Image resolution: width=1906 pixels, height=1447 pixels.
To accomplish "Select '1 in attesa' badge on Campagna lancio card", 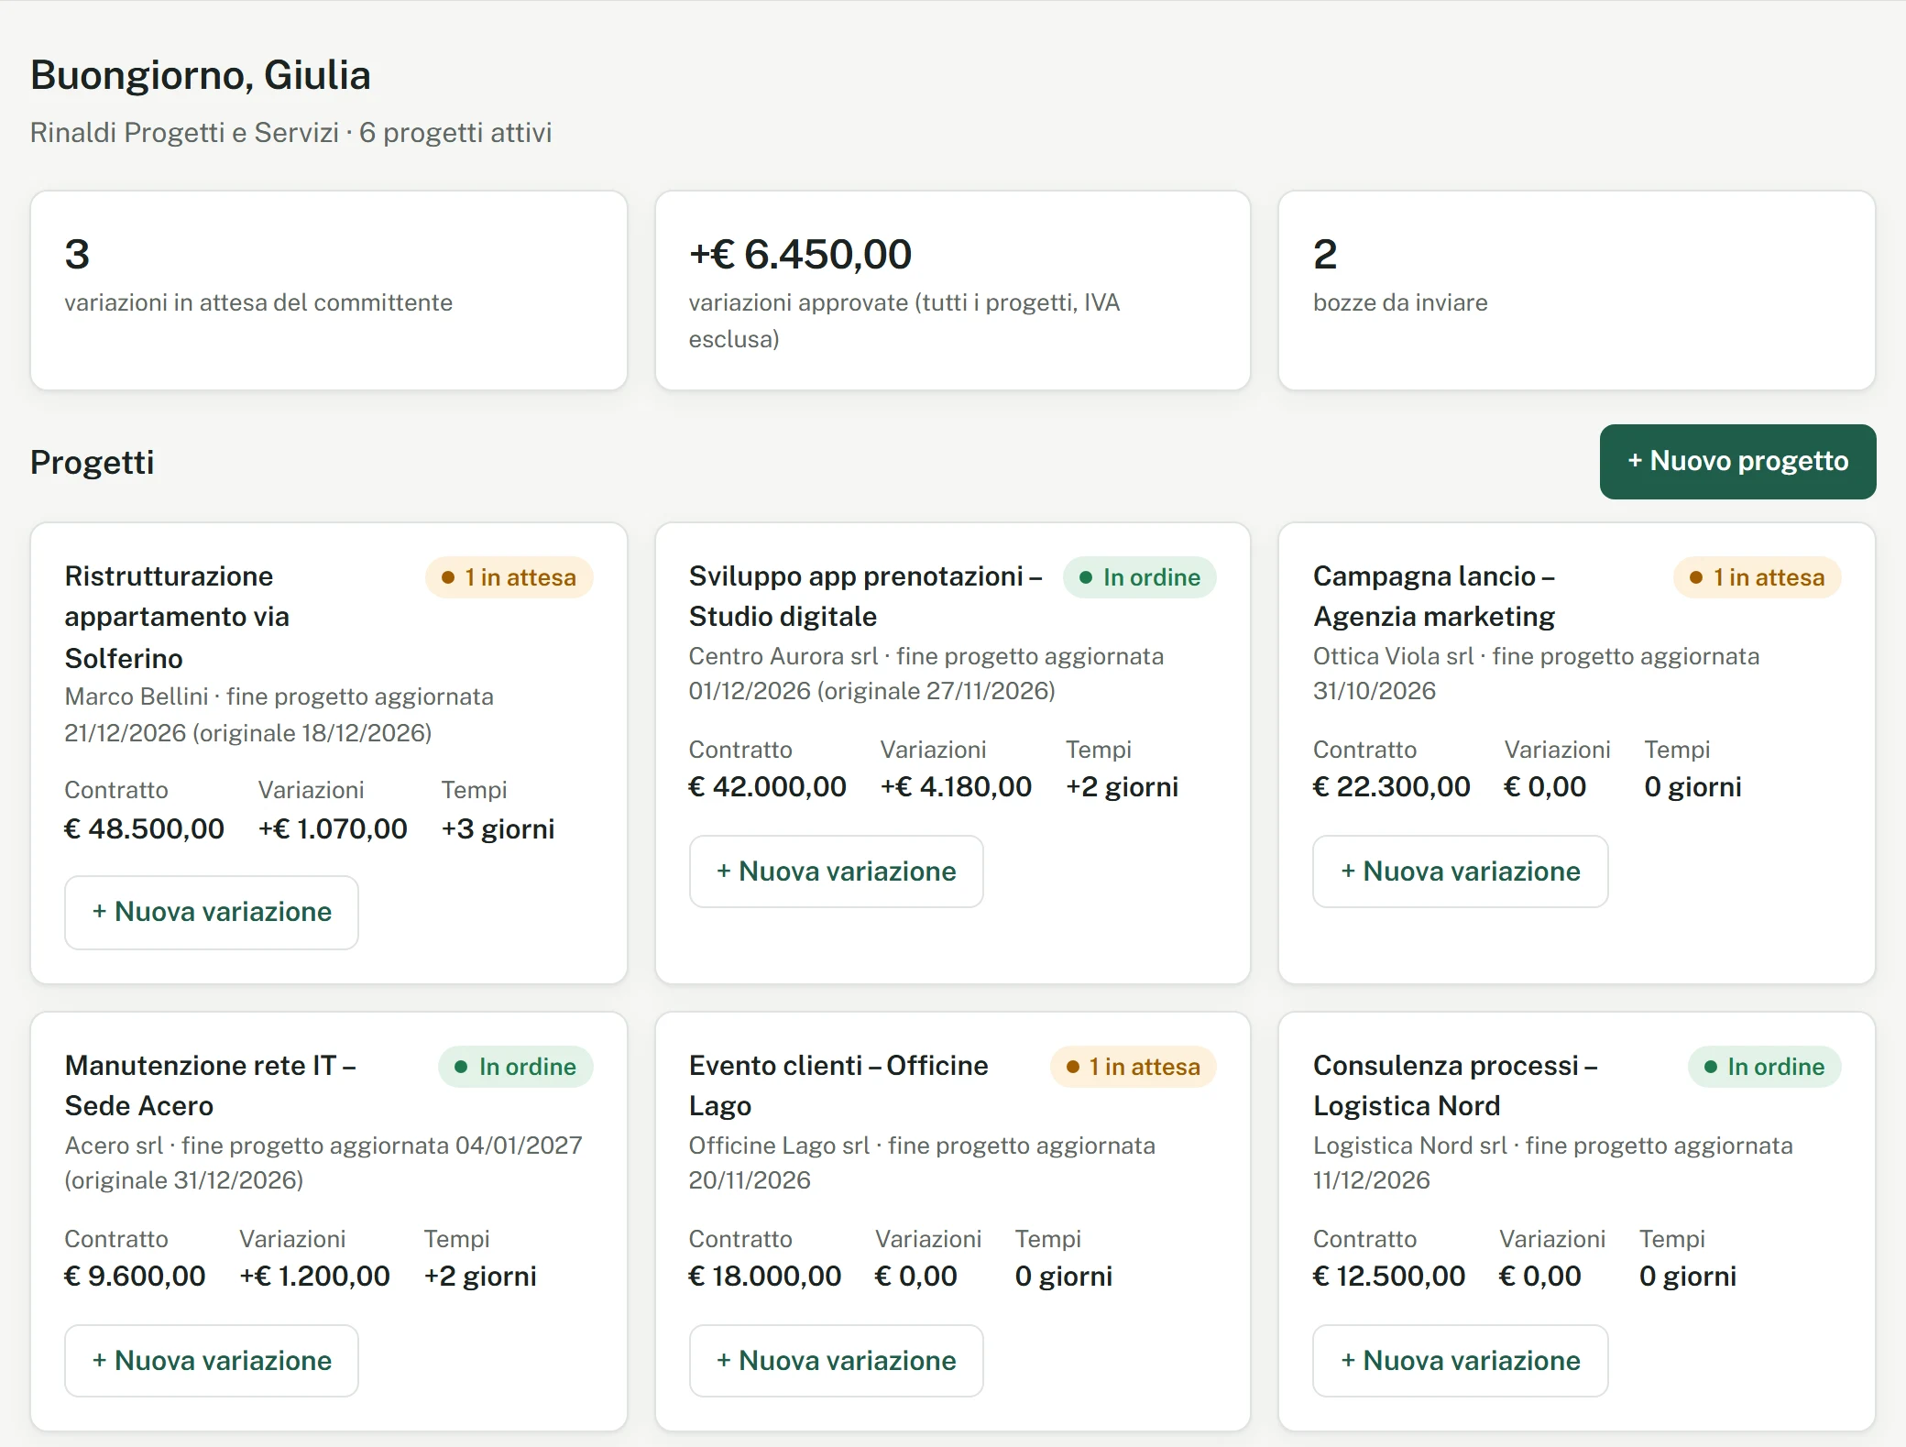I will (x=1757, y=577).
